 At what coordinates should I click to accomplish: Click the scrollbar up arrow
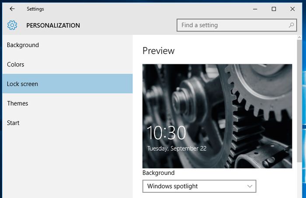coord(299,37)
